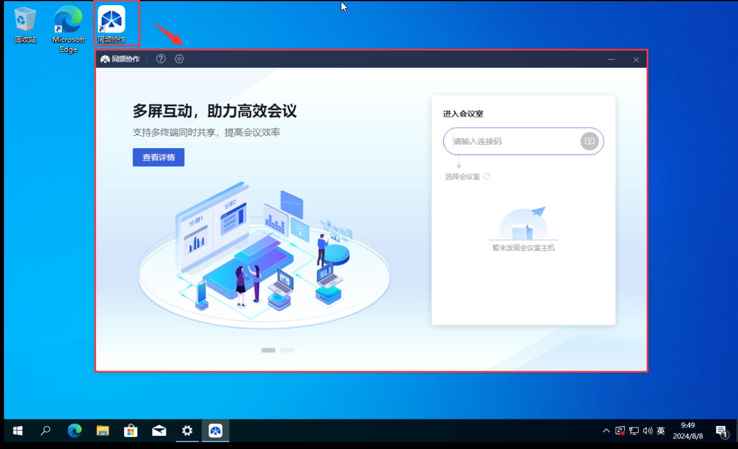Select the 回收站 recycle bin icon

point(25,25)
